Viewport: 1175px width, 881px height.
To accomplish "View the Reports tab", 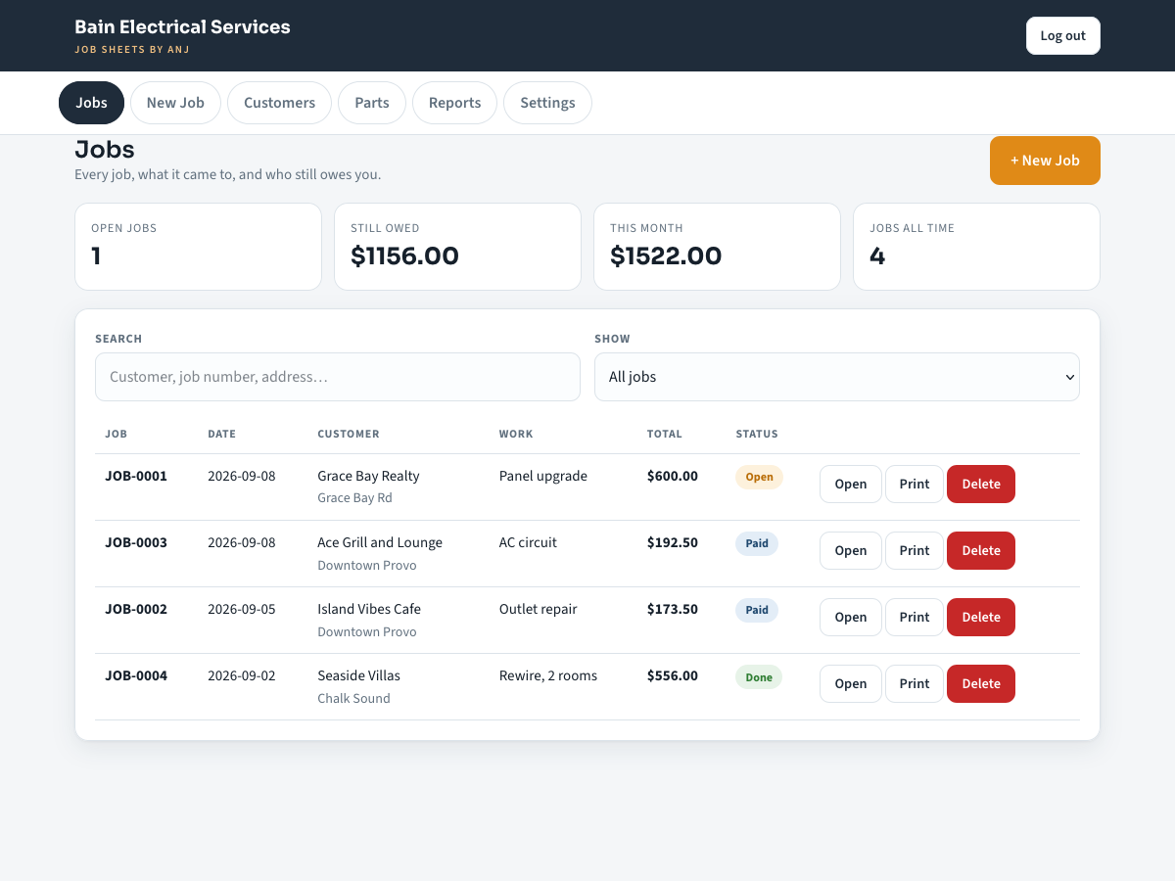I will pos(454,103).
